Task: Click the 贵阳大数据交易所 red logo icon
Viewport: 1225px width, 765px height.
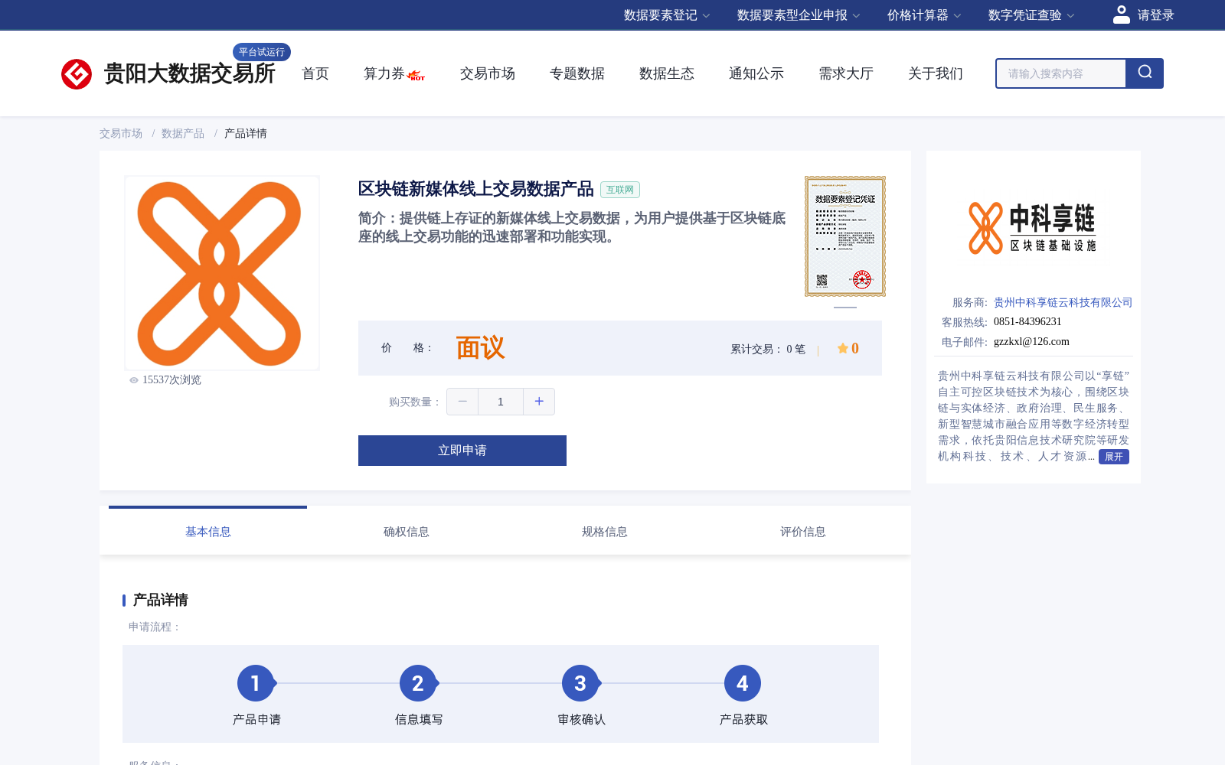Action: [x=77, y=74]
